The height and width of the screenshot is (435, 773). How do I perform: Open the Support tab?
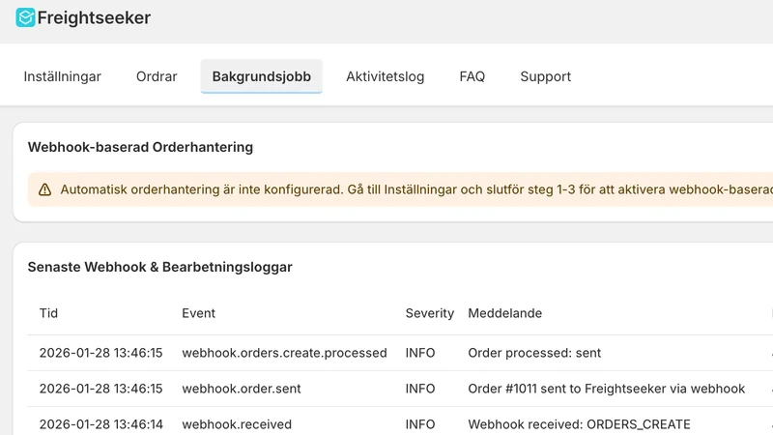545,76
